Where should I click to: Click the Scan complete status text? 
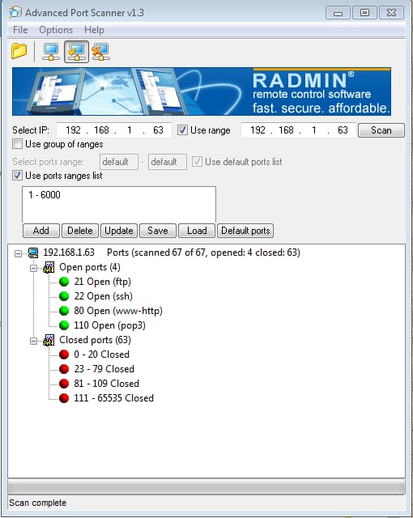pyautogui.click(x=38, y=503)
